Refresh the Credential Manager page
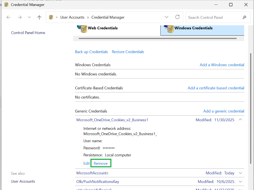 (x=177, y=17)
